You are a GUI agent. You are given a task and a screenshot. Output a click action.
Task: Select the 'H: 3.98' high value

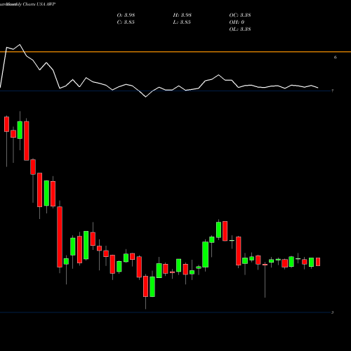[183, 15]
